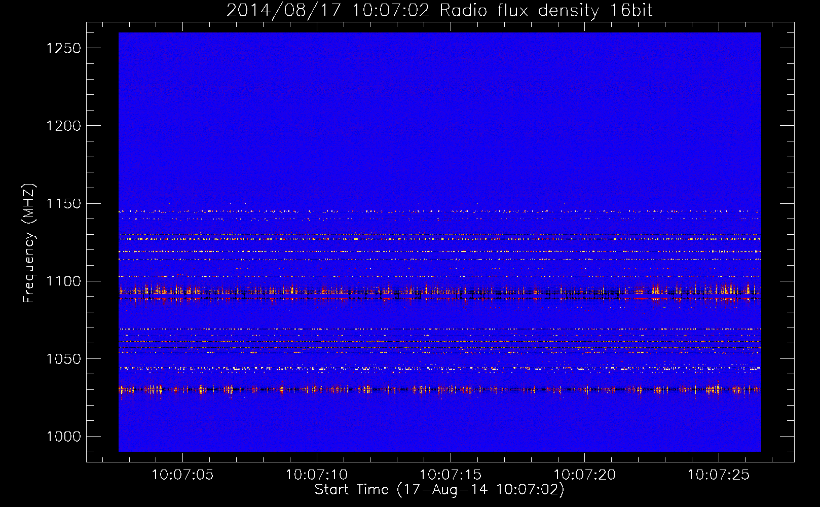This screenshot has width=820, height=507.
Task: Click the "Start Time (17-Aug-14 10:07:02)" axis label
Action: click(439, 490)
